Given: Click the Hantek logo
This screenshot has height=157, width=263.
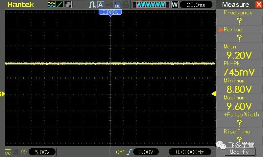Looking at the screenshot, I should pyautogui.click(x=21, y=5).
